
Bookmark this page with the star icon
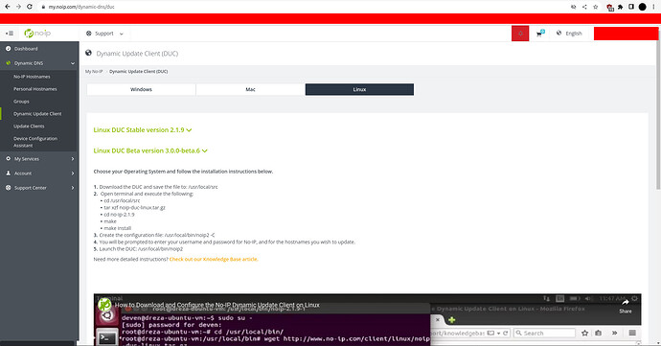click(x=595, y=7)
